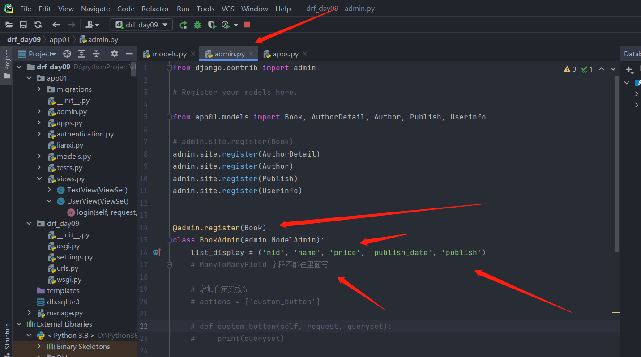Jump to previous highlighted problem with the up arrow

(x=602, y=69)
